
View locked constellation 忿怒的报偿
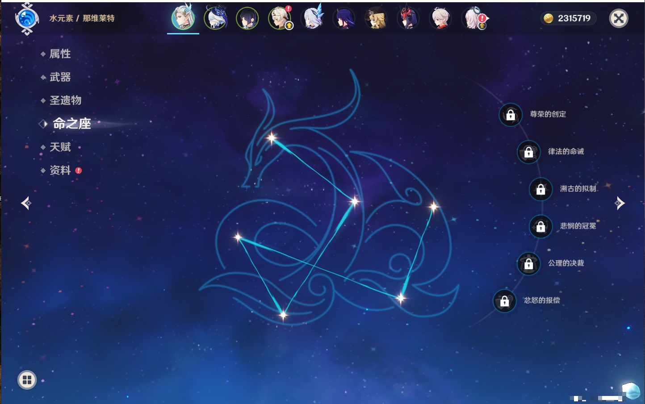[x=505, y=301]
